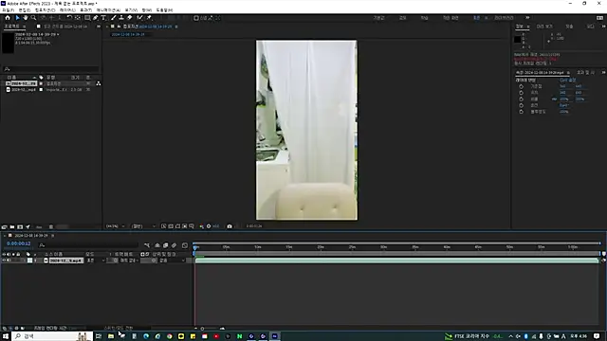Expand info panel group overflow chevrons
This screenshot has width=607, height=341.
603,27
